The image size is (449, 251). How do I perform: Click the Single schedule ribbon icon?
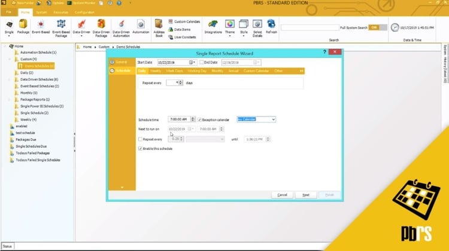[x=9, y=25]
